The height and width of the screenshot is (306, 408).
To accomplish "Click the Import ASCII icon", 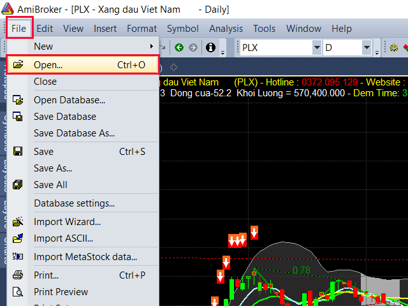I will click(18, 238).
